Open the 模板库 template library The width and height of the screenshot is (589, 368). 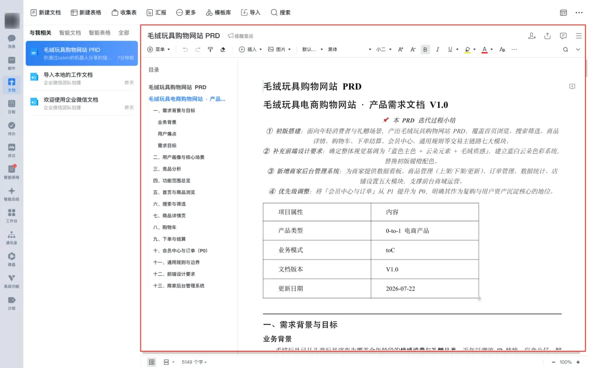[x=218, y=13]
